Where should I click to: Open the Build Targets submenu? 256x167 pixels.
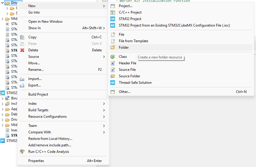click(x=63, y=110)
